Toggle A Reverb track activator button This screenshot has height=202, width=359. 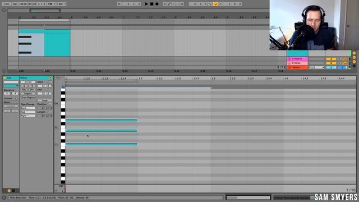tap(331, 59)
